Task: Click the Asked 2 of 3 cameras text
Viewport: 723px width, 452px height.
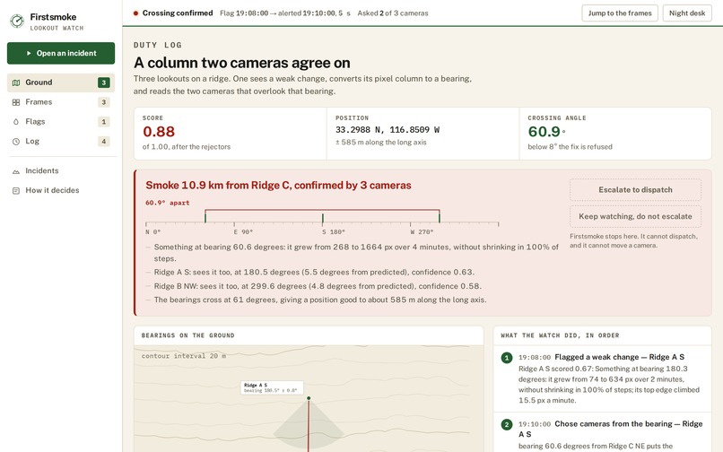Action: point(392,13)
